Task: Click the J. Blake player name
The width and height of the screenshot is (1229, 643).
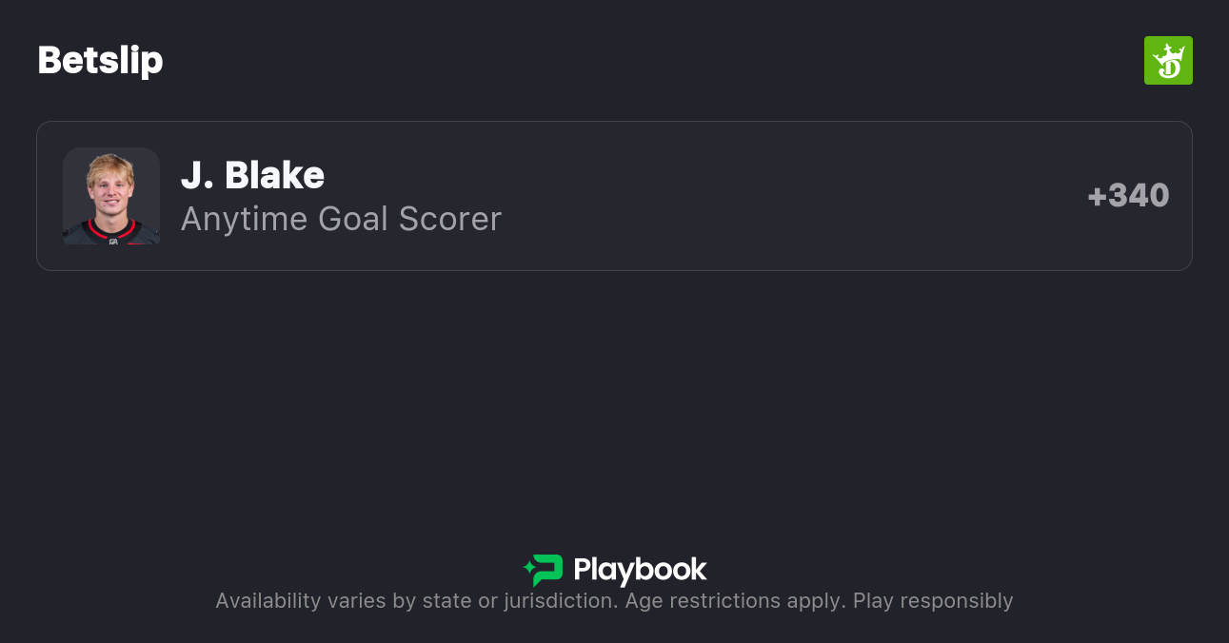Action: [252, 175]
